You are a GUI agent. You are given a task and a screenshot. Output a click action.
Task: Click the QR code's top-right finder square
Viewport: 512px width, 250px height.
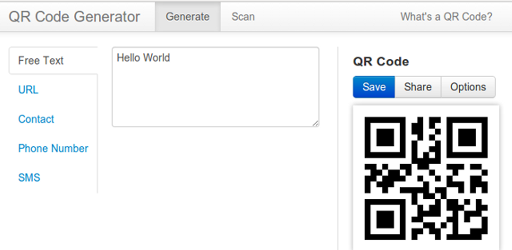467,136
